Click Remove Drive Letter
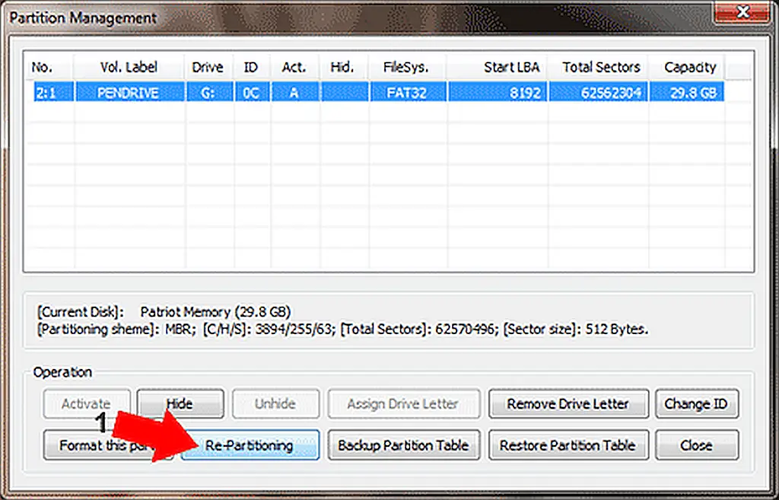779x500 pixels. point(568,403)
